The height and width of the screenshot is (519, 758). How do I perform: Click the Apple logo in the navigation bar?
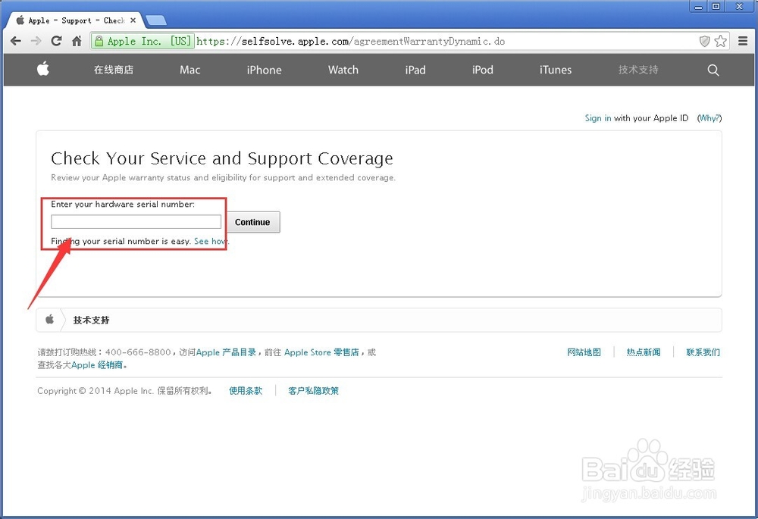point(43,69)
